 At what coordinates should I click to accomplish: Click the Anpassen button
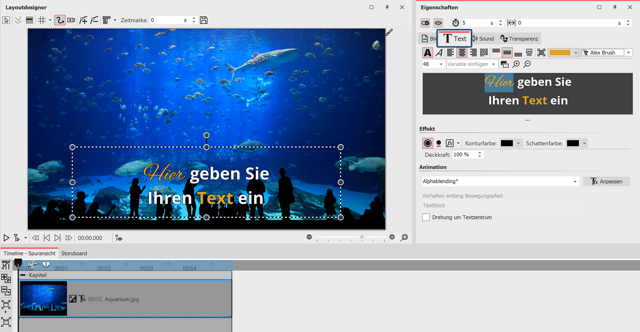click(x=606, y=181)
